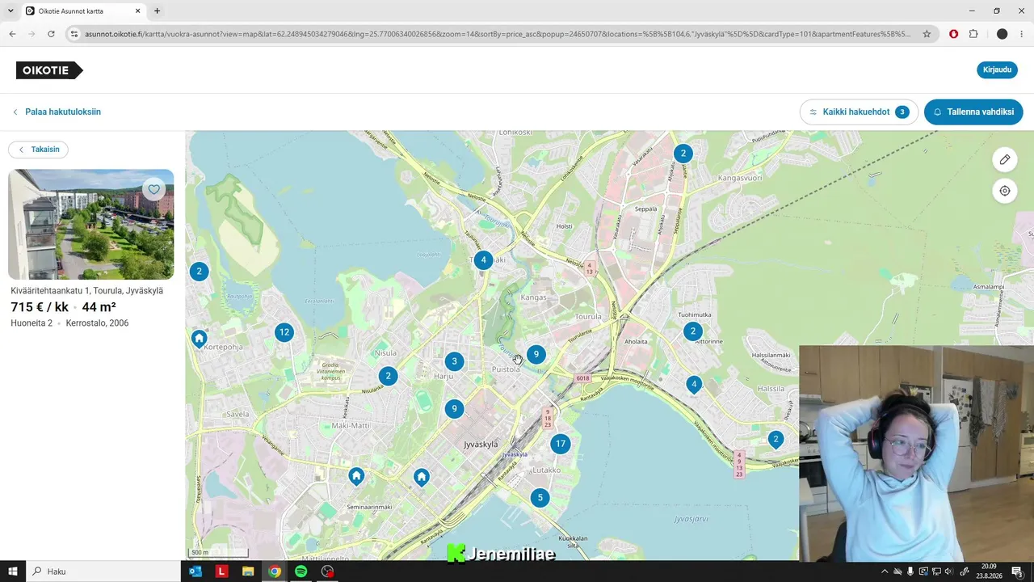
Task: Open the red Opera-style extension icon
Action: pyautogui.click(x=954, y=34)
